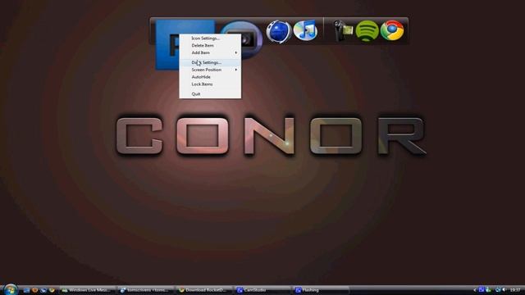The image size is (525, 295).
Task: Open the Add Item submenu
Action: point(210,52)
